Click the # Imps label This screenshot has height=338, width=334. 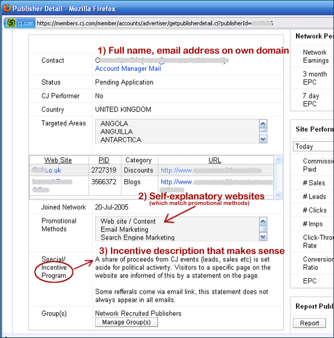pyautogui.click(x=313, y=224)
